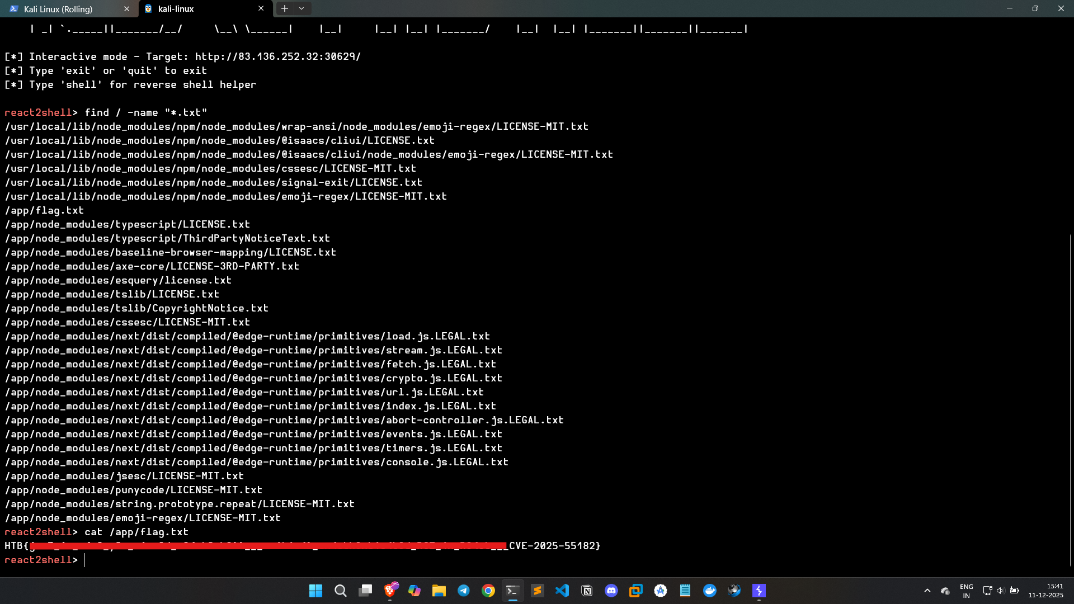Open the Windows Start menu
The image size is (1074, 604).
click(x=315, y=591)
